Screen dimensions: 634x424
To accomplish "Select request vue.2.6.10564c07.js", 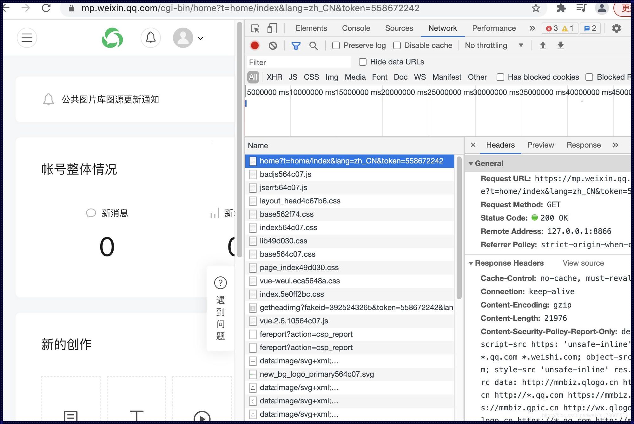I will (x=350, y=321).
